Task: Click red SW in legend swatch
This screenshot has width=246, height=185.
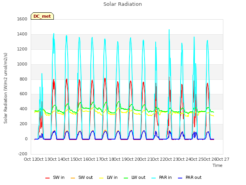Action: point(47,178)
